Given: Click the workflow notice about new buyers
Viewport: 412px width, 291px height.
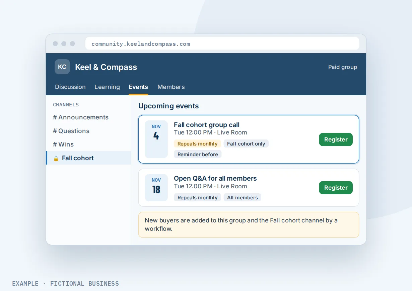Looking at the screenshot, I should pyautogui.click(x=249, y=225).
